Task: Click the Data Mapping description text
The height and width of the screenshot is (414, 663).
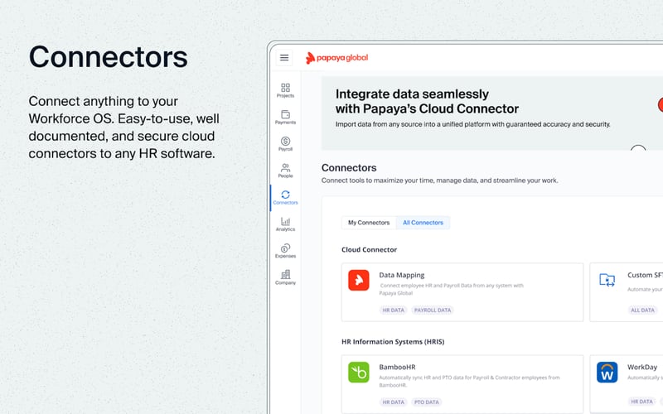Action: pyautogui.click(x=452, y=289)
